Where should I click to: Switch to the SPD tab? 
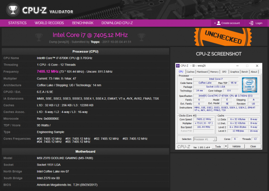tap(224, 72)
